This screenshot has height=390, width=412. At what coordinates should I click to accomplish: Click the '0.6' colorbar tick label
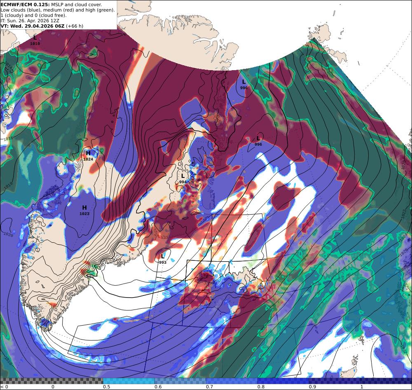(x=158, y=387)
